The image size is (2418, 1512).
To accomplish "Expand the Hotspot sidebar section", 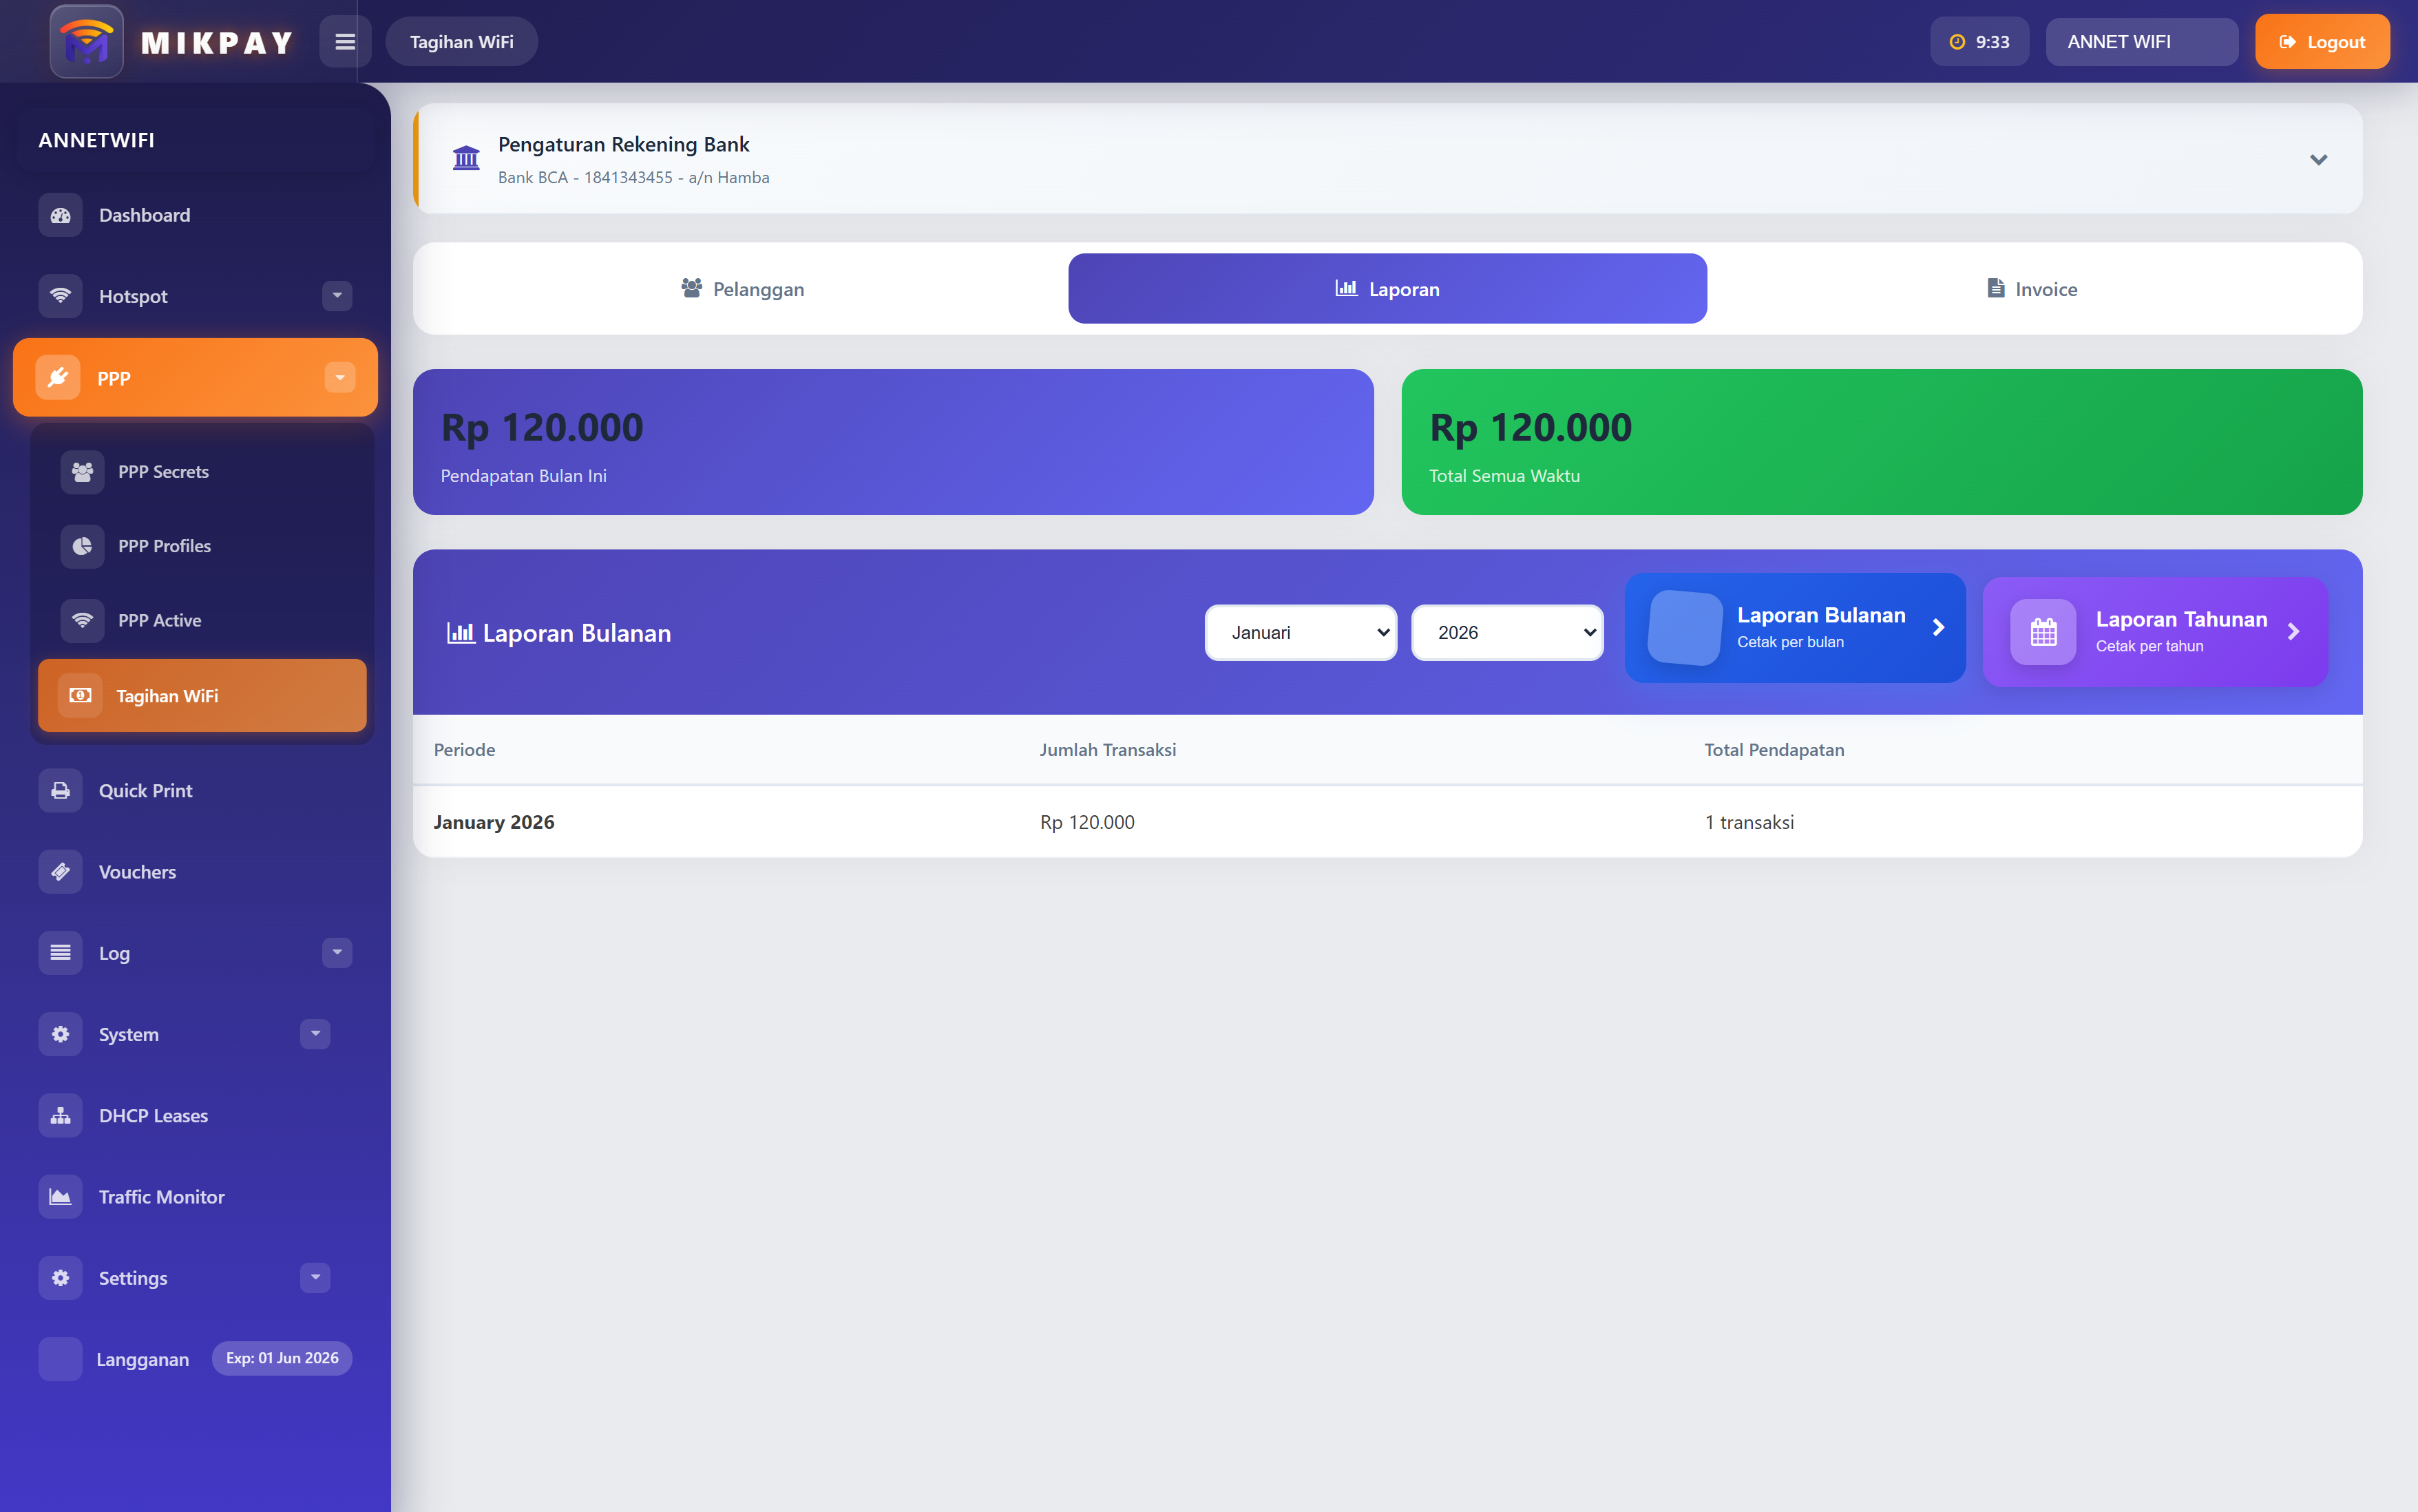I will tap(336, 296).
